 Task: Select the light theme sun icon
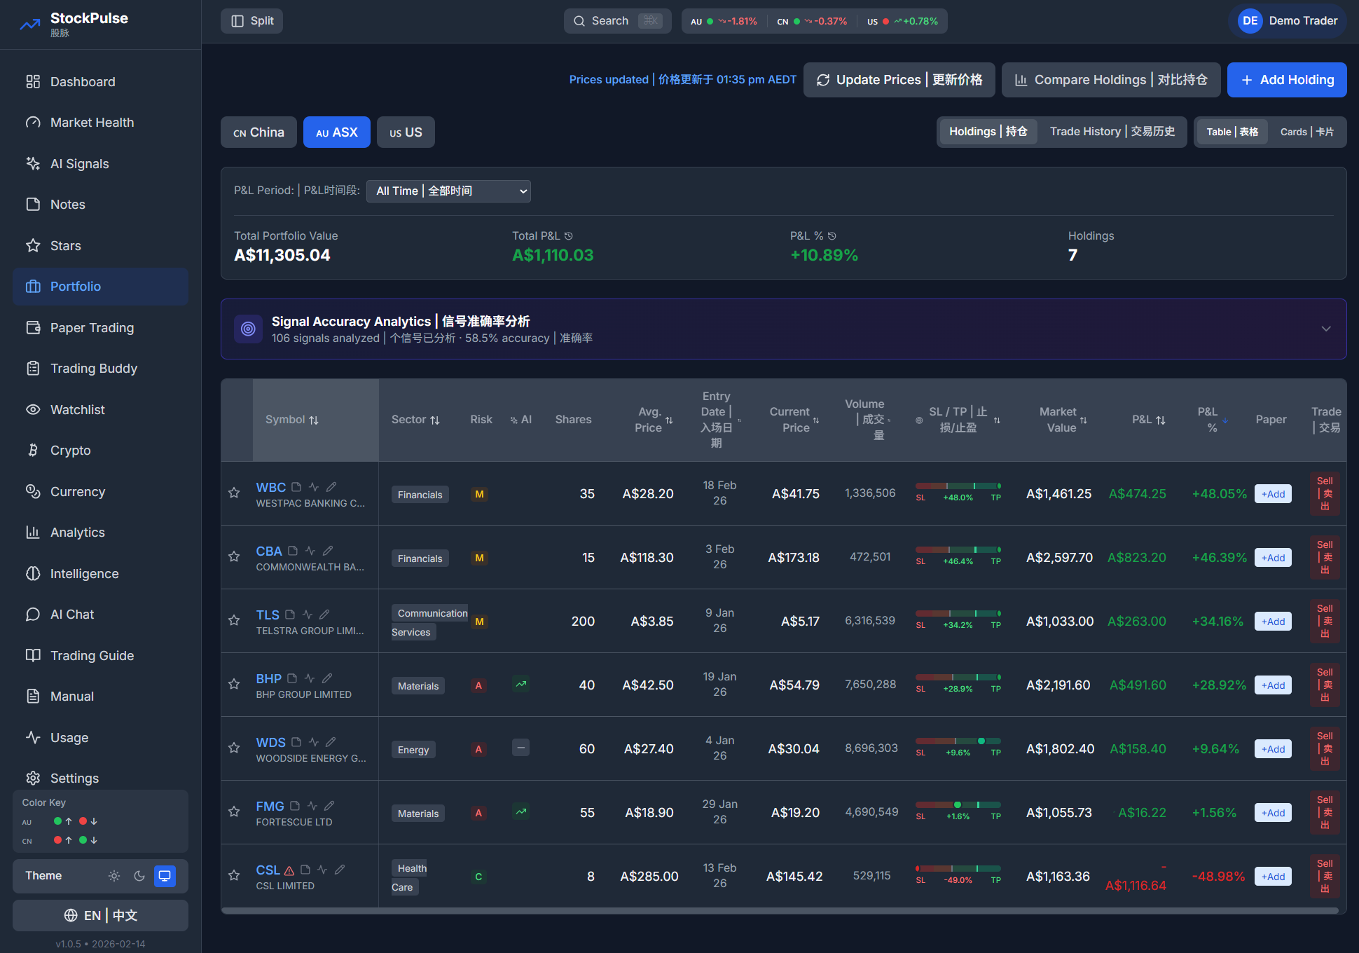[114, 876]
